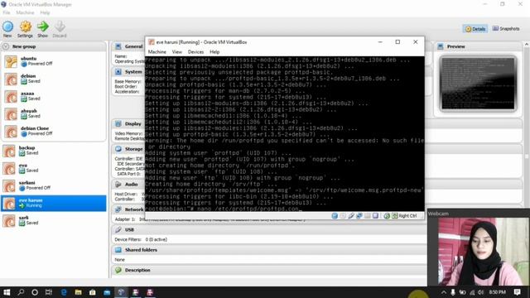The height and width of the screenshot is (298, 530).
Task: Click the Description section icon
Action: click(x=118, y=271)
